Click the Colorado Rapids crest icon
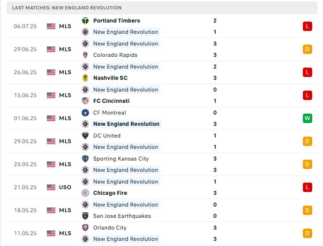Image resolution: width=323 pixels, height=246 pixels. [x=85, y=55]
